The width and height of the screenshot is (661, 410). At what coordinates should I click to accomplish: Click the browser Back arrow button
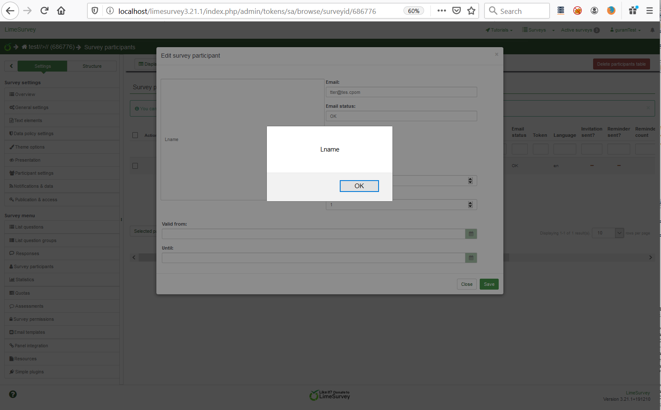tap(10, 11)
